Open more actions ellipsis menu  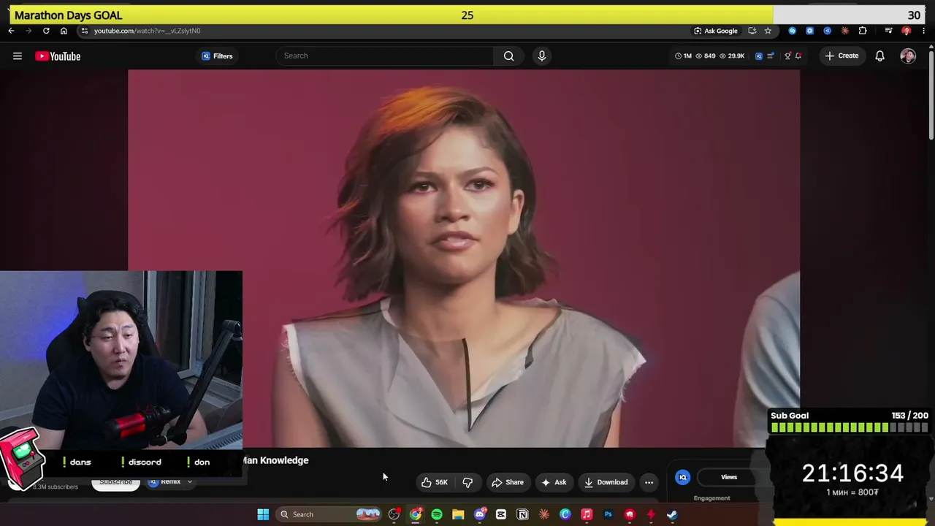coord(649,482)
